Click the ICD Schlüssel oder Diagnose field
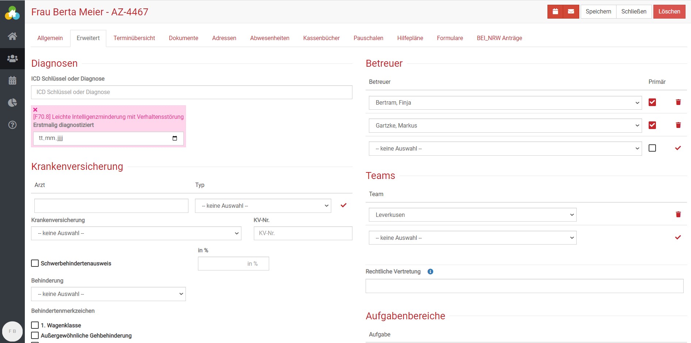This screenshot has width=691, height=343. pos(191,92)
